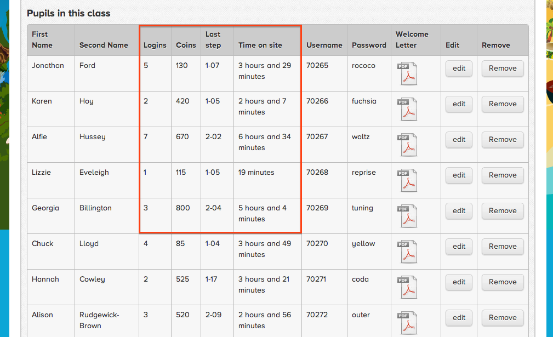Click Chuck's time '3 hours and 49 minutes'
This screenshot has width=553, height=337.
point(265,249)
